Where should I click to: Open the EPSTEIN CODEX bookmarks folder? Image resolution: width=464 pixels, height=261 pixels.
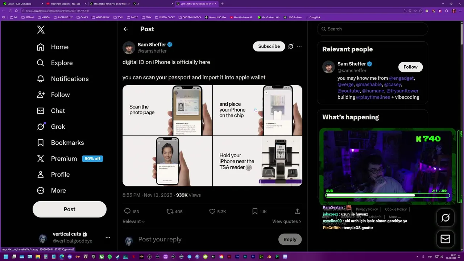click(x=165, y=17)
